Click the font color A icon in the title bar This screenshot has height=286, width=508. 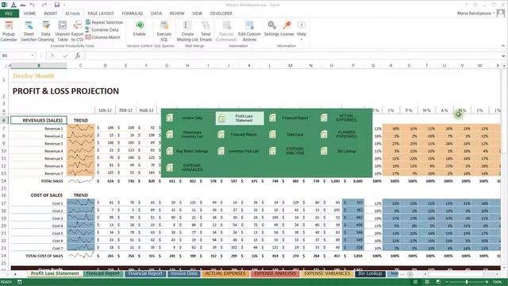[x=13, y=5]
